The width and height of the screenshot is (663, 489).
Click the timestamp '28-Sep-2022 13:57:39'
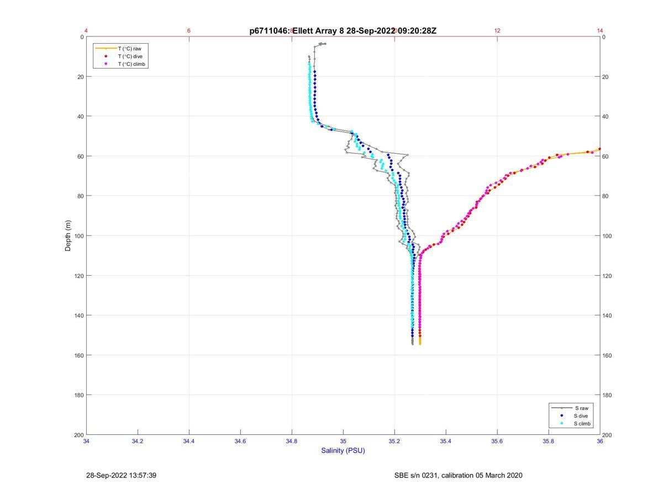coord(122,475)
